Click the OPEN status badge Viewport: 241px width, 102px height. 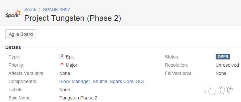tap(223, 57)
